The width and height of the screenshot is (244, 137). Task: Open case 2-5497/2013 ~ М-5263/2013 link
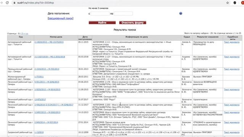[x=47, y=113]
